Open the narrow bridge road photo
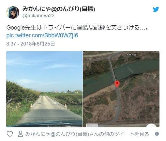The height and width of the screenshot is (141, 166). [44, 89]
